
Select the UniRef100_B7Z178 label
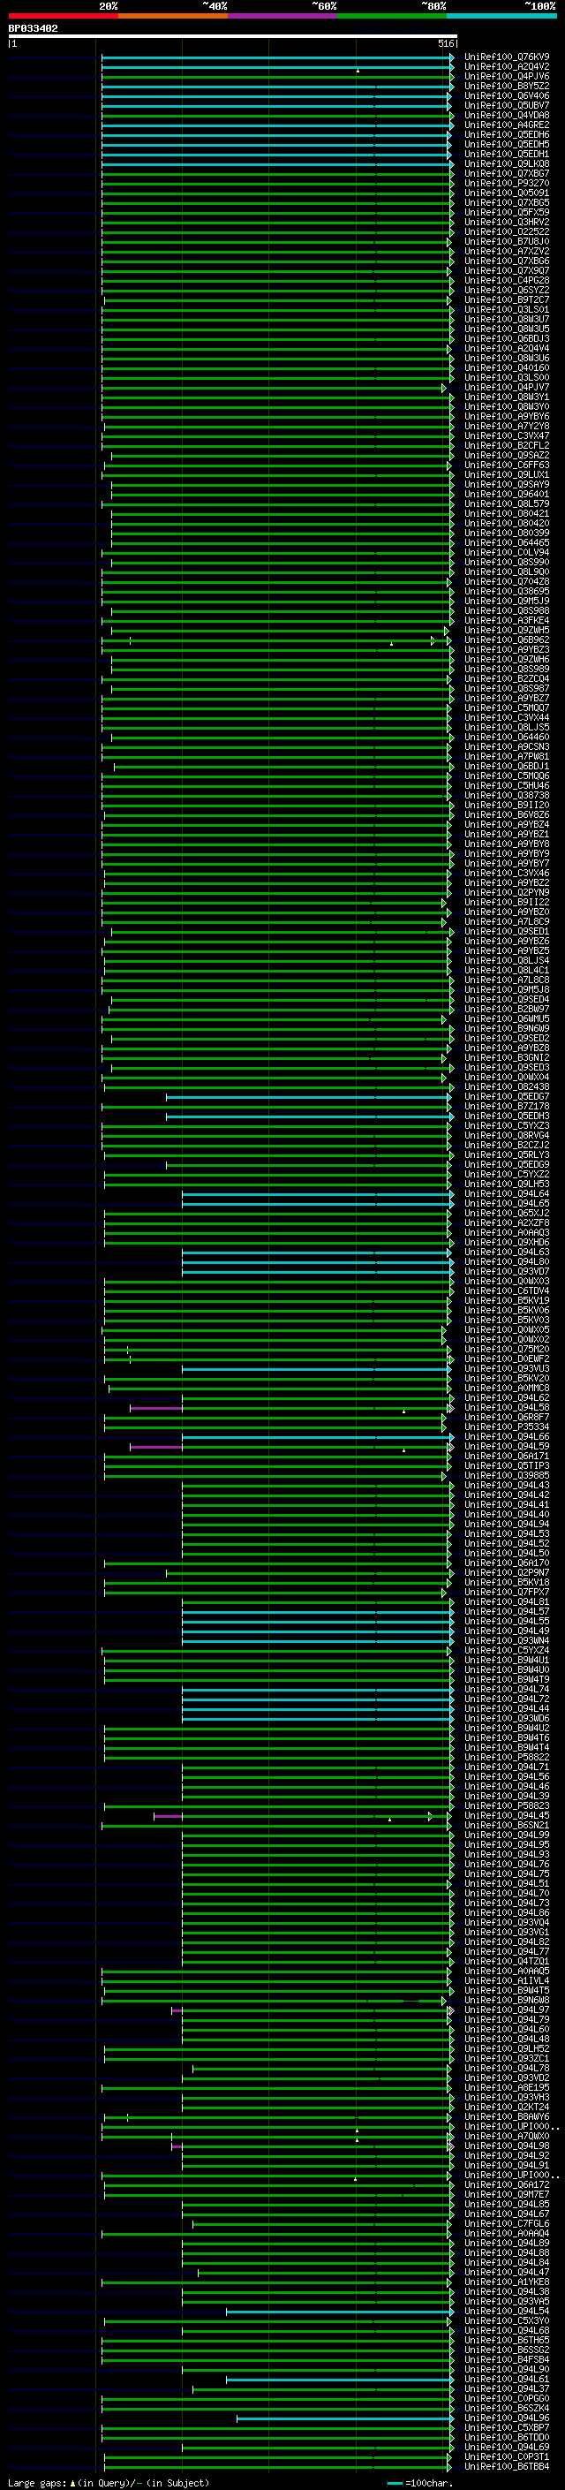point(506,1106)
